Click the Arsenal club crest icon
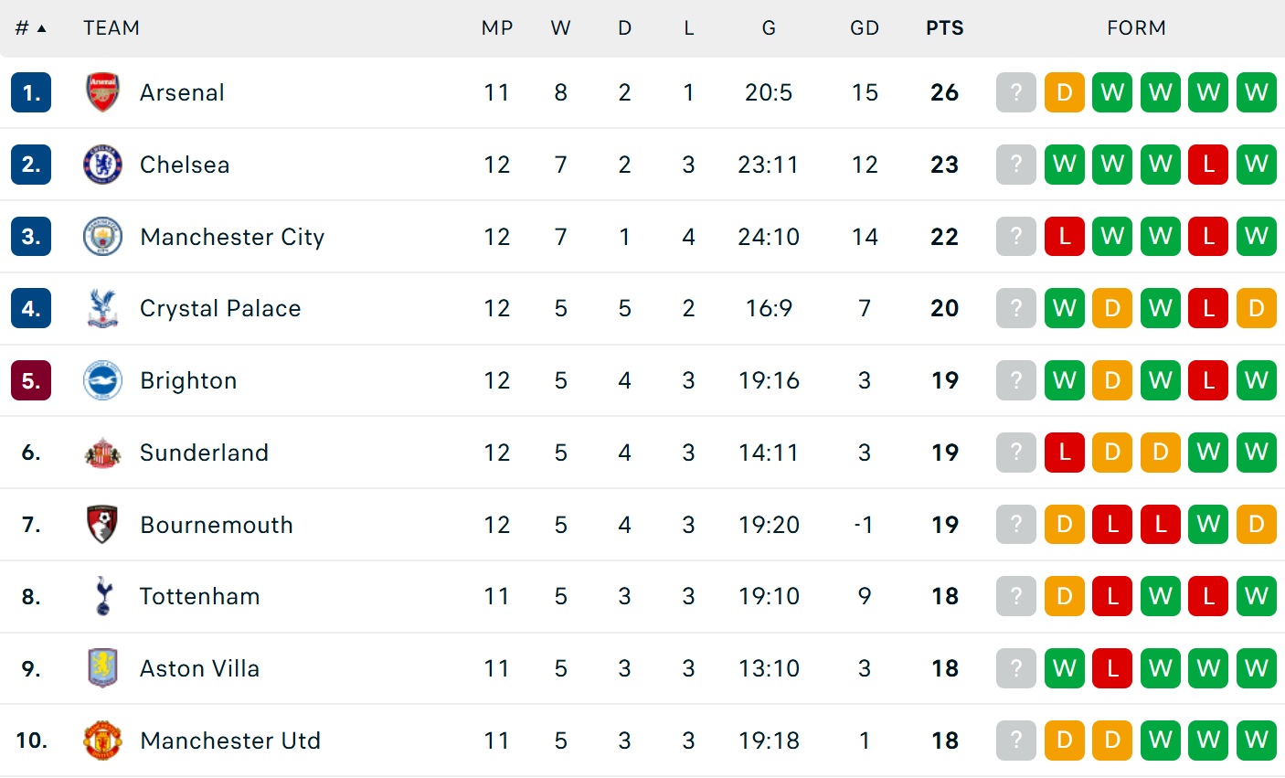This screenshot has width=1285, height=778. (102, 92)
